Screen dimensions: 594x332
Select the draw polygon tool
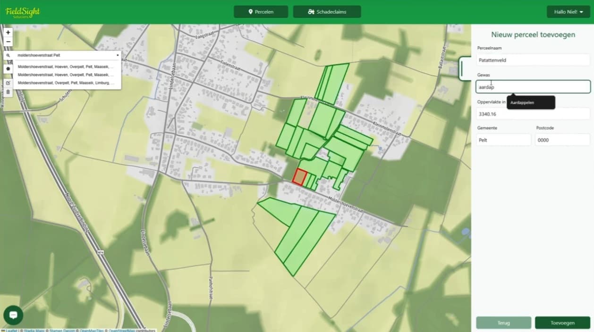coord(8,68)
